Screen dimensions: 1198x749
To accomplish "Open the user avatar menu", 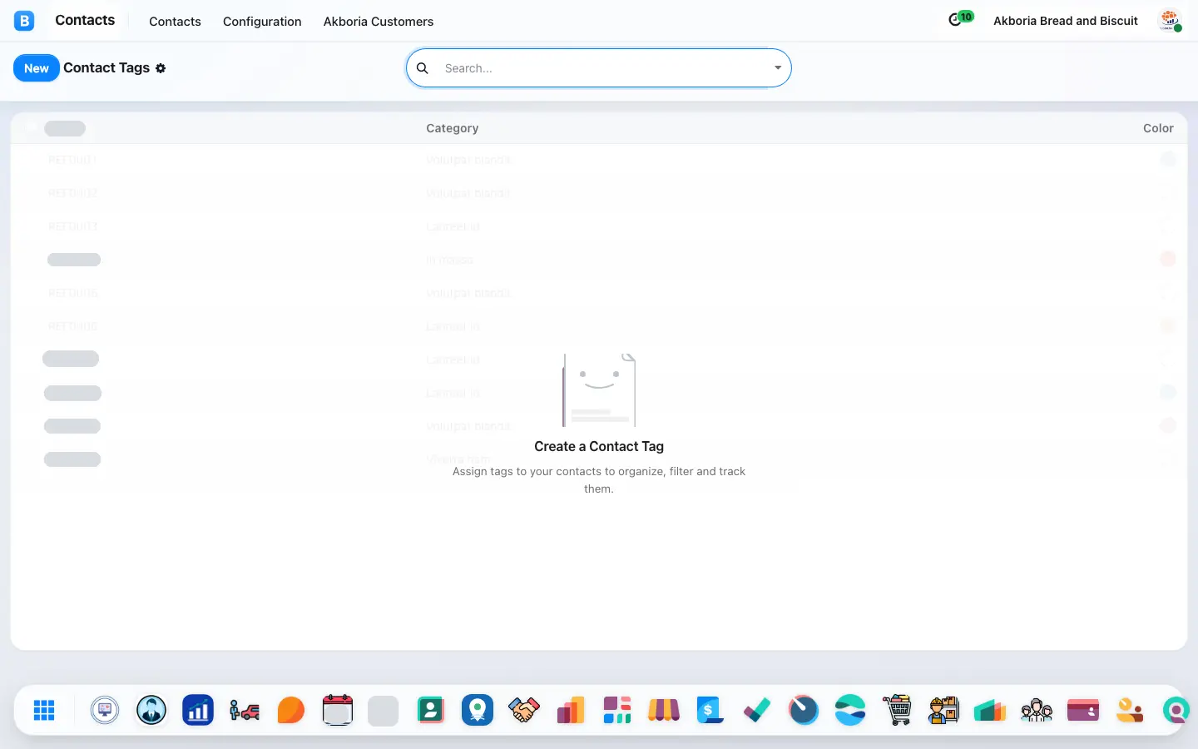I will (x=1171, y=21).
